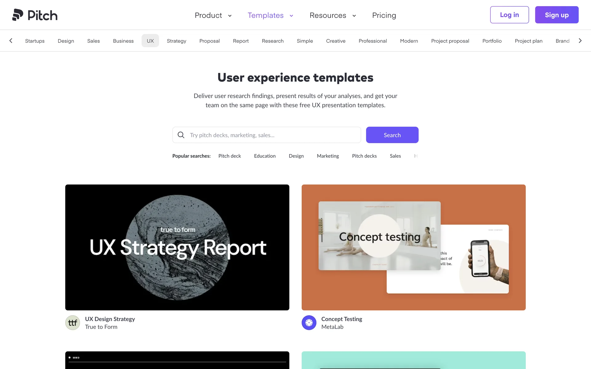Click the magnifying glass search icon
Screen dimensions: 591x369
point(181,135)
